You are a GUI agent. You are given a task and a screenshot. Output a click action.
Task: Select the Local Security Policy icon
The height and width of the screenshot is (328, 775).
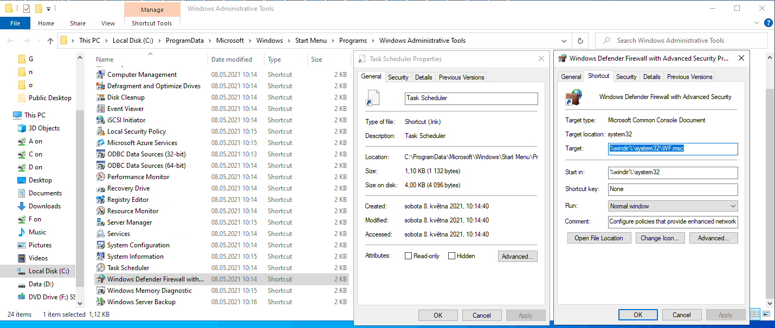[x=100, y=132]
